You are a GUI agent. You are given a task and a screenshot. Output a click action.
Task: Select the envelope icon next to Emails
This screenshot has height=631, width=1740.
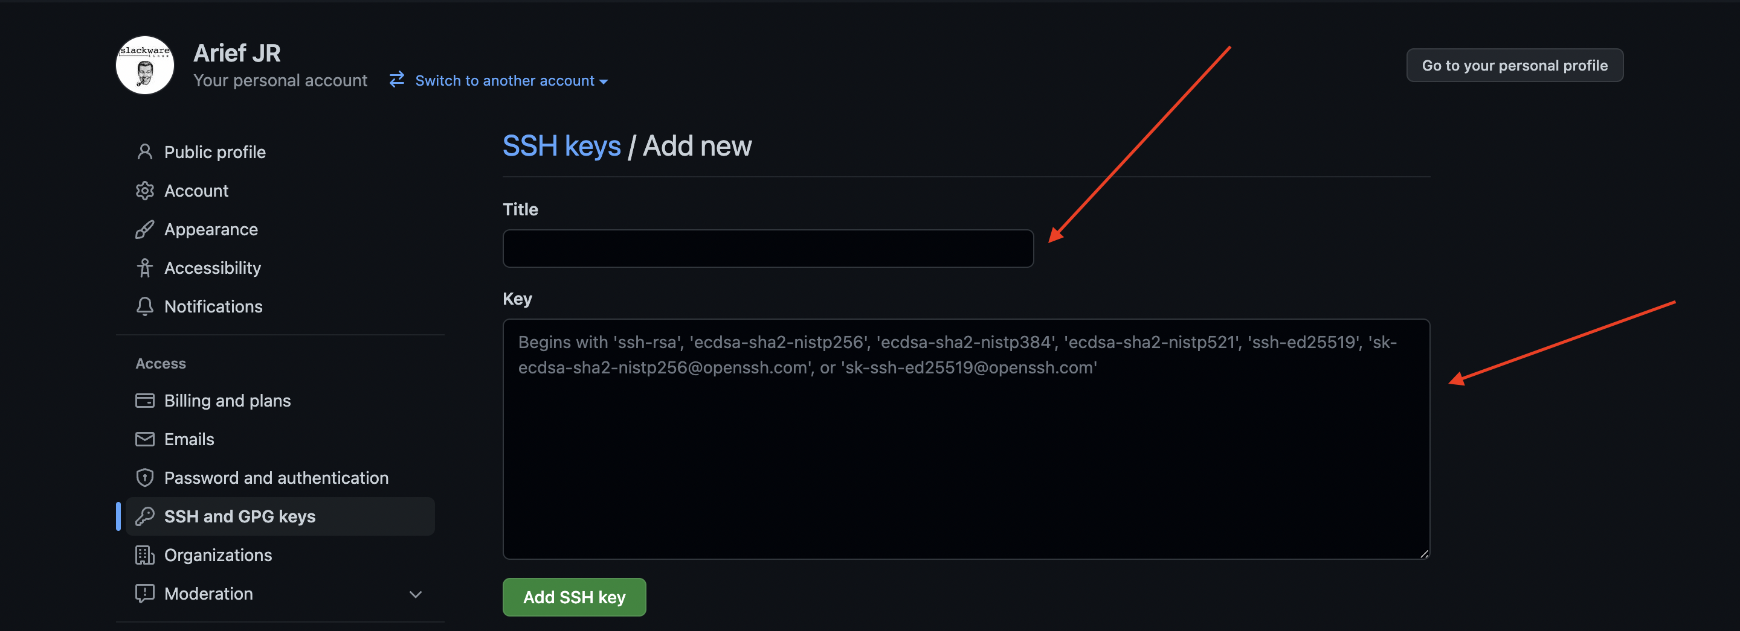[x=145, y=439]
